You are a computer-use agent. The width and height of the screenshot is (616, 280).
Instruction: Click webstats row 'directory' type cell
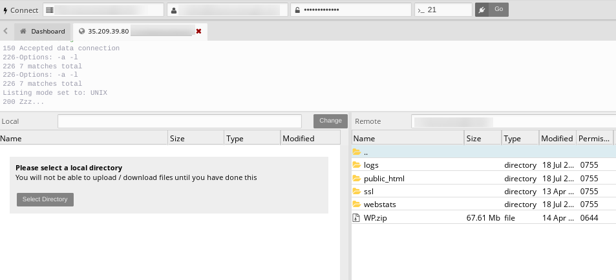(x=520, y=205)
